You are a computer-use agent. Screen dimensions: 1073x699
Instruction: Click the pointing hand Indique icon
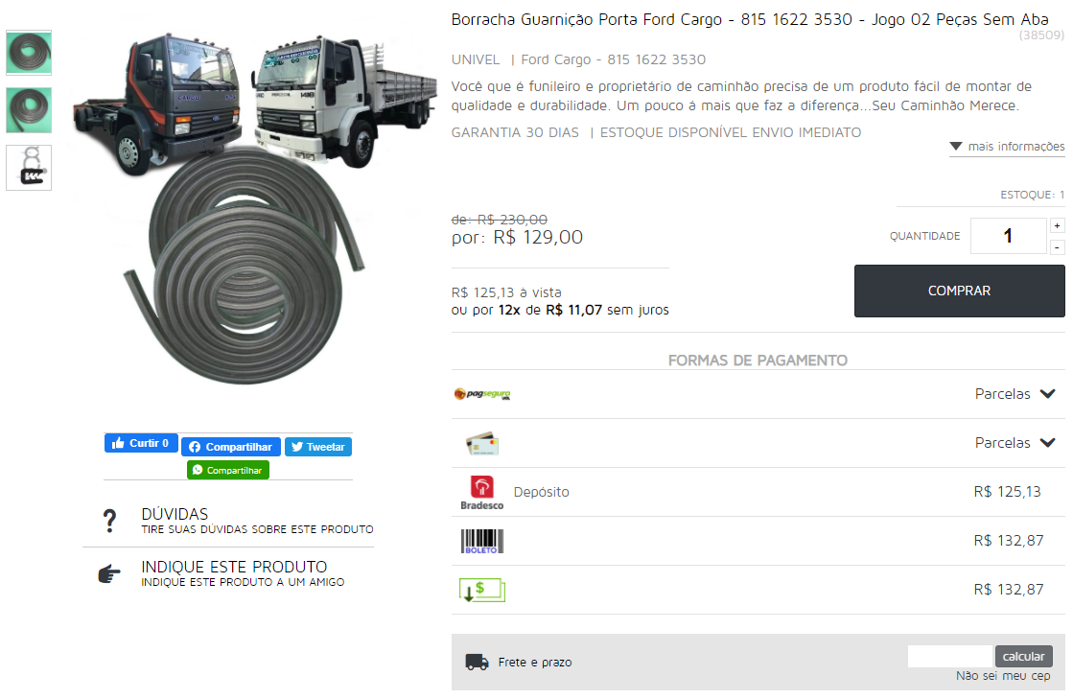pos(109,573)
